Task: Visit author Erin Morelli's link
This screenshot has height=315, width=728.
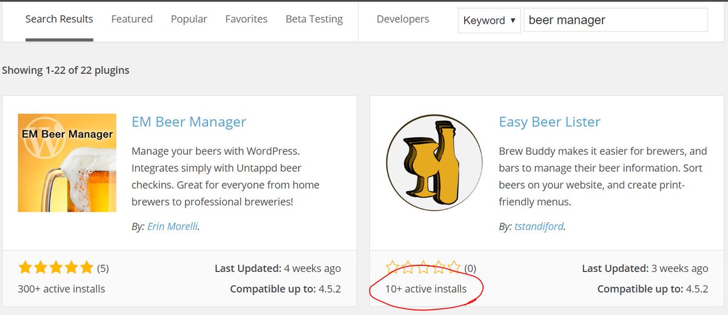Action: (172, 226)
